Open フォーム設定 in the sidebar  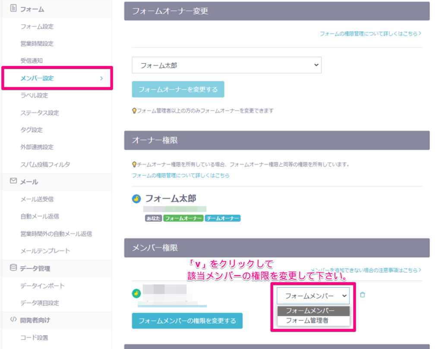37,26
